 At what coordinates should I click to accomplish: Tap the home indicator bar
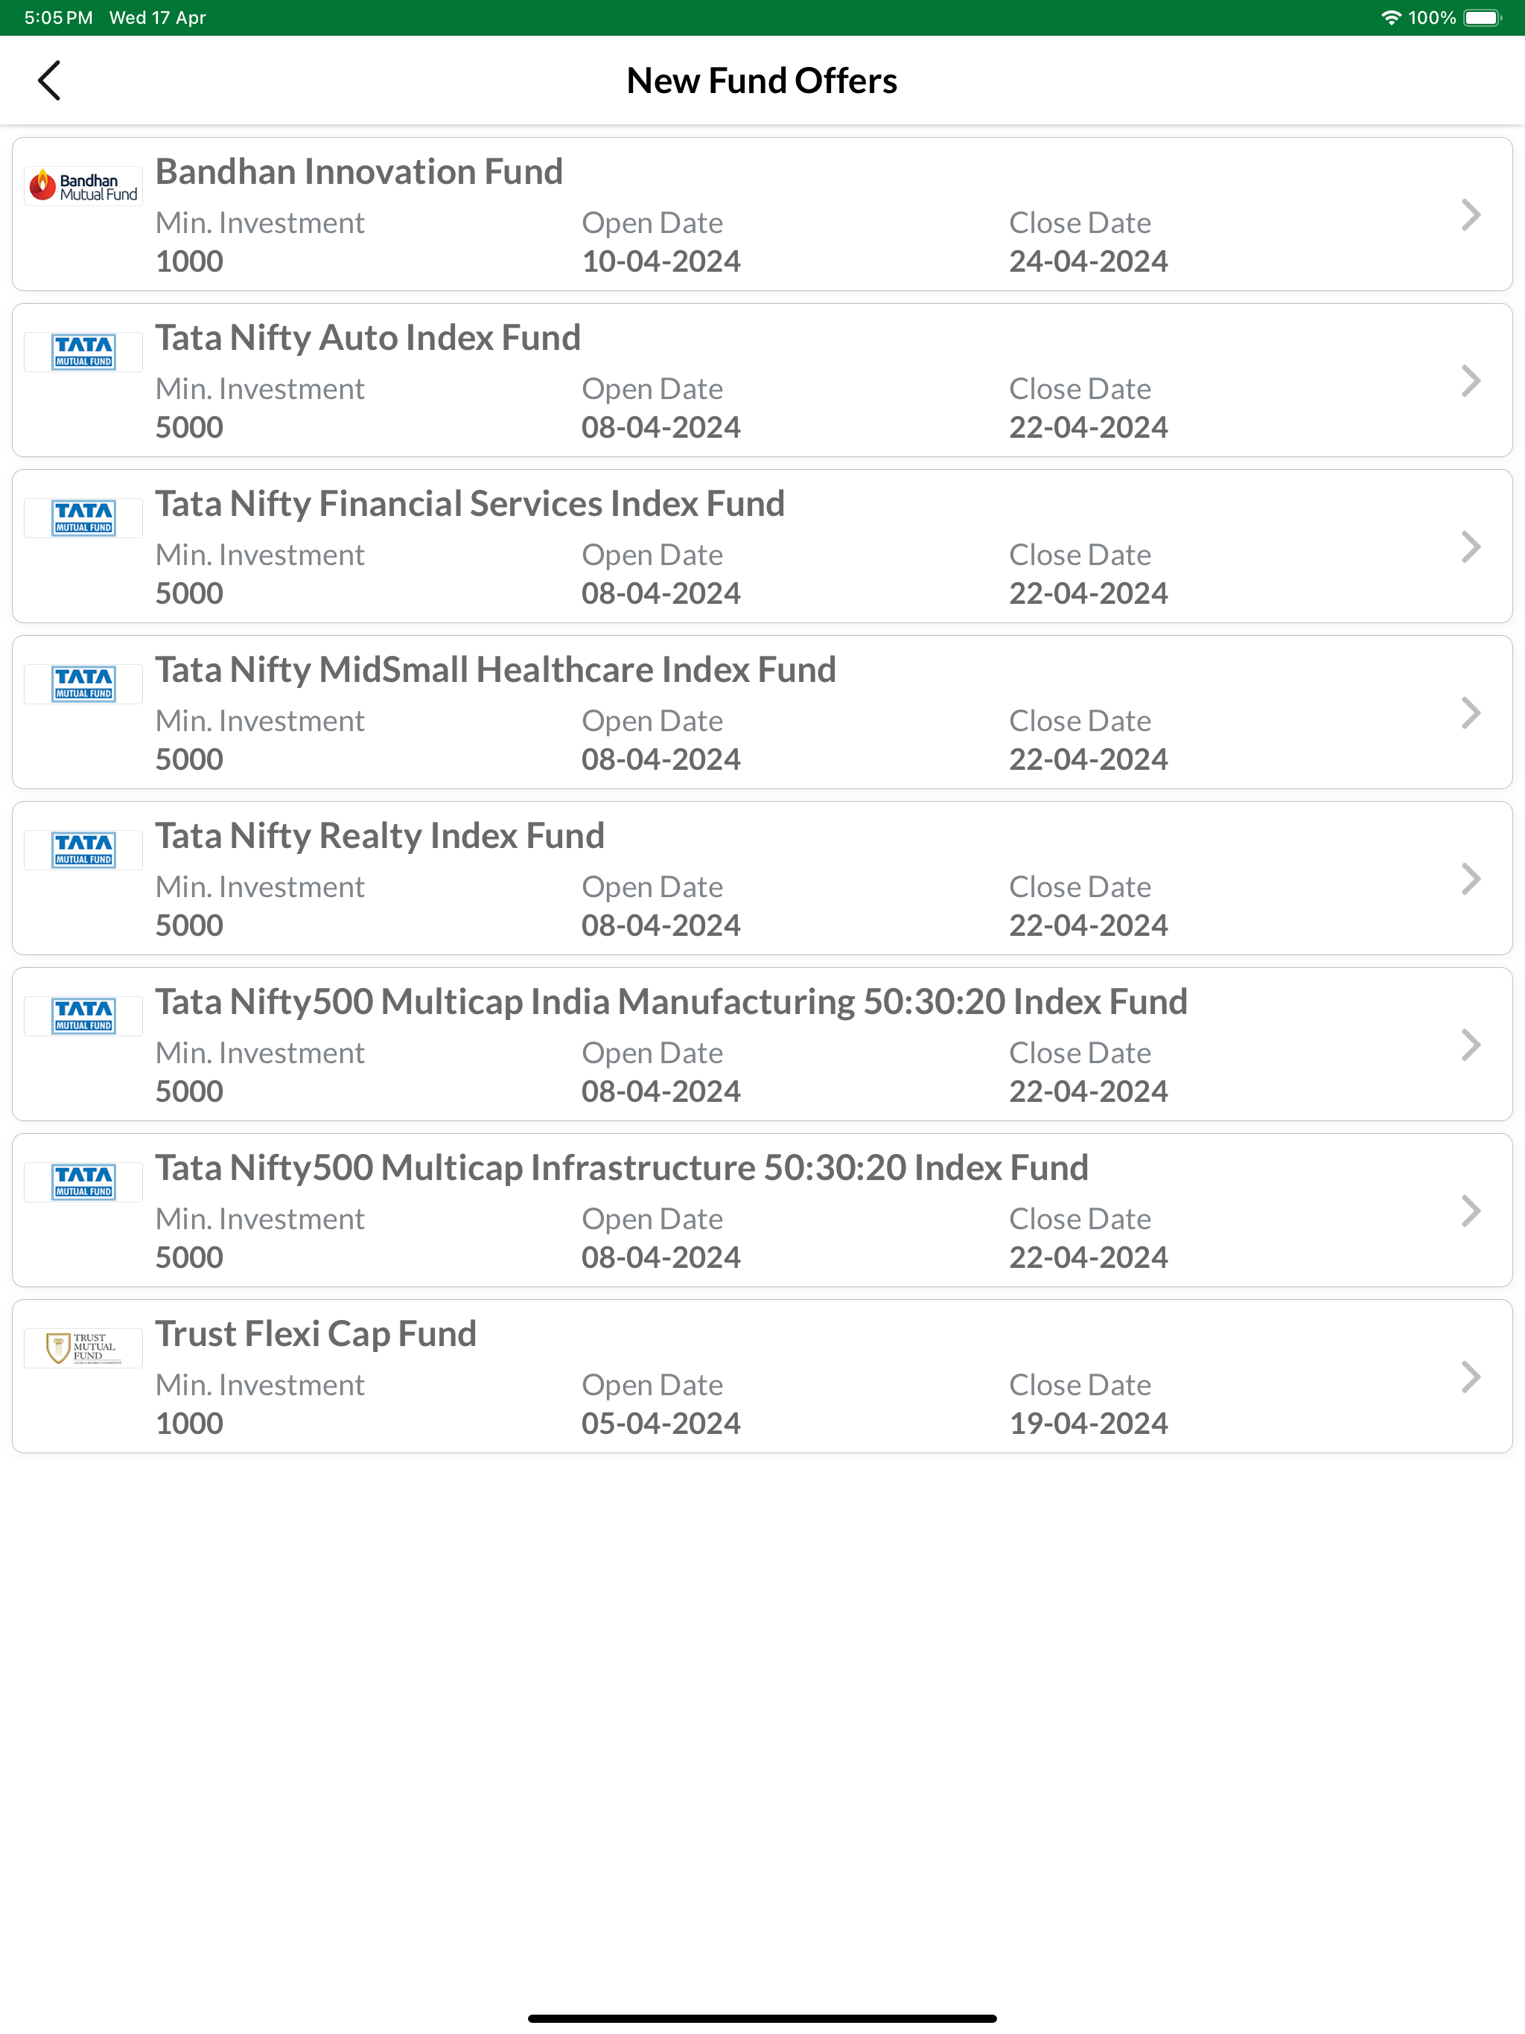[x=762, y=2018]
